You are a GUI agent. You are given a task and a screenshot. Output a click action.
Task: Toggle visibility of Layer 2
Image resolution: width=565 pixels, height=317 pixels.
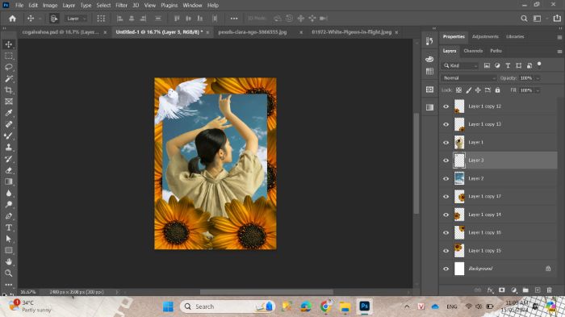point(446,178)
